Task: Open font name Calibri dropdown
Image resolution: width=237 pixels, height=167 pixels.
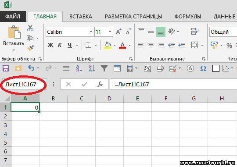Action: (x=91, y=32)
